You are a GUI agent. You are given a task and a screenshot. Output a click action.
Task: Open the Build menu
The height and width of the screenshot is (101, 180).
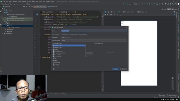[33, 1]
